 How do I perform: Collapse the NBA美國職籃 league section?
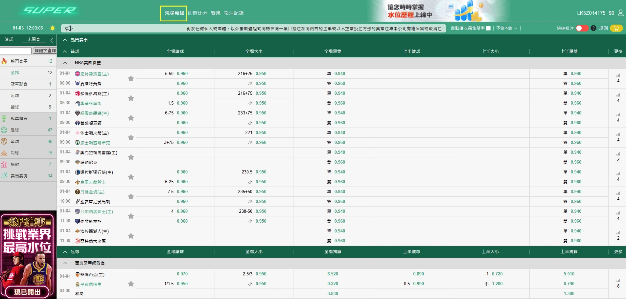point(65,63)
